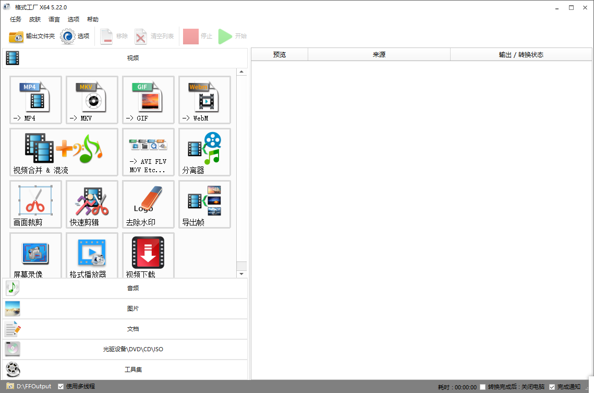Image resolution: width=594 pixels, height=393 pixels.
Task: Open the GIF conversion tool
Action: (x=148, y=100)
